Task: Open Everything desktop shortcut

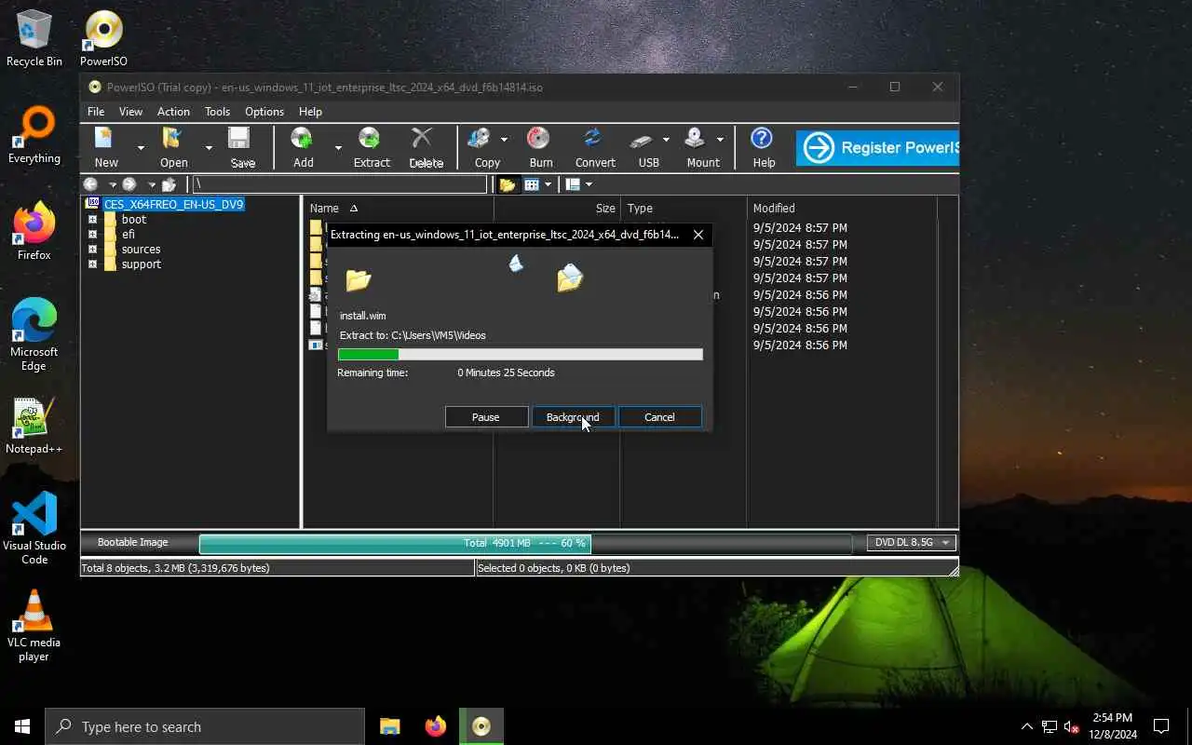Action: point(34,135)
